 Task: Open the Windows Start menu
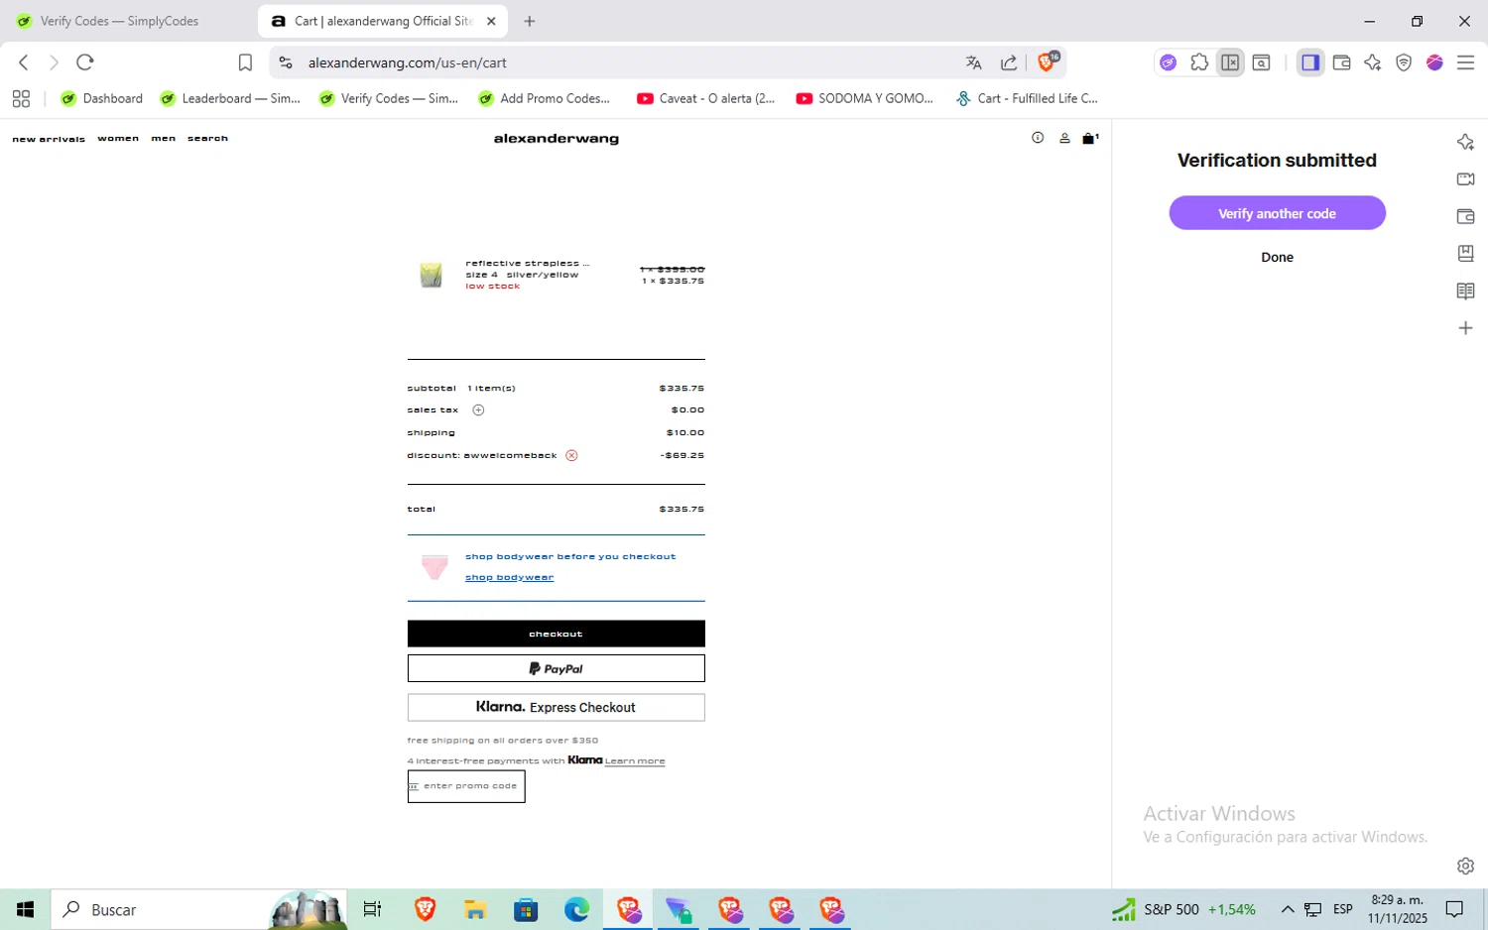[25, 909]
